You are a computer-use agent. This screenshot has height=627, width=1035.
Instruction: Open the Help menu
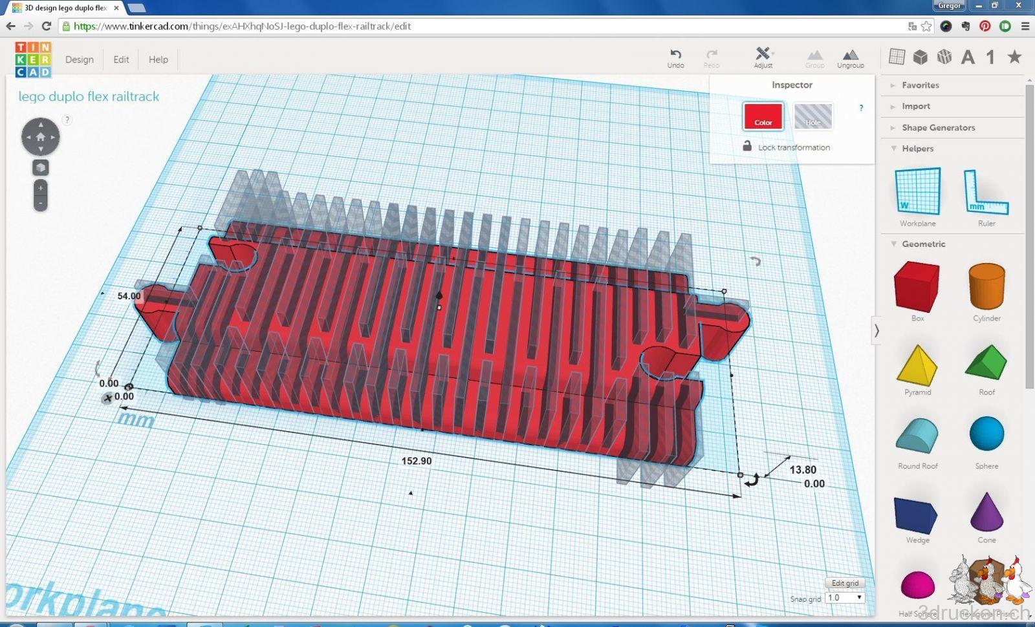pos(158,59)
